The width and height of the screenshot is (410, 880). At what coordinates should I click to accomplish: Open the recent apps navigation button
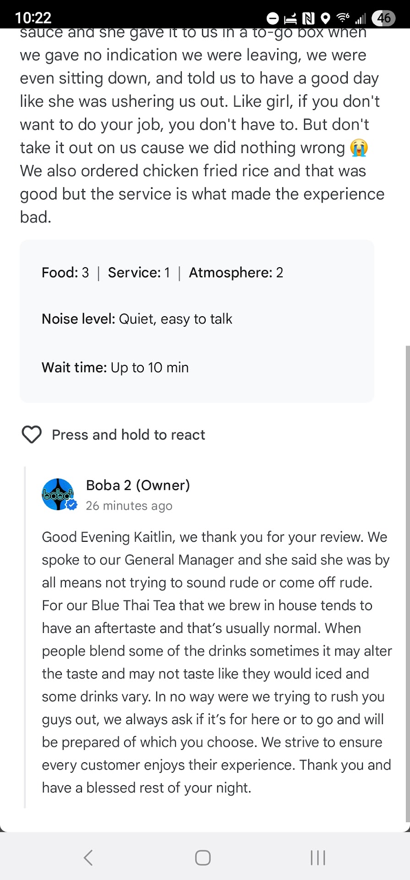317,858
